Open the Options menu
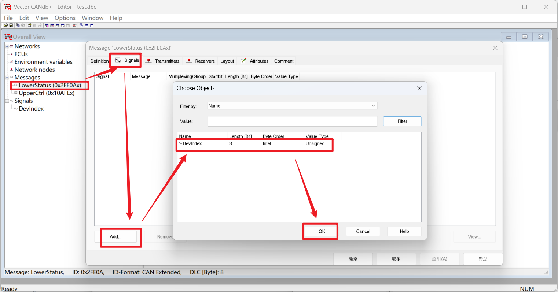This screenshot has height=292, width=558. (65, 18)
